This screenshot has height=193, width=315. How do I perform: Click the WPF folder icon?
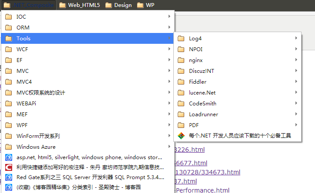point(8,125)
